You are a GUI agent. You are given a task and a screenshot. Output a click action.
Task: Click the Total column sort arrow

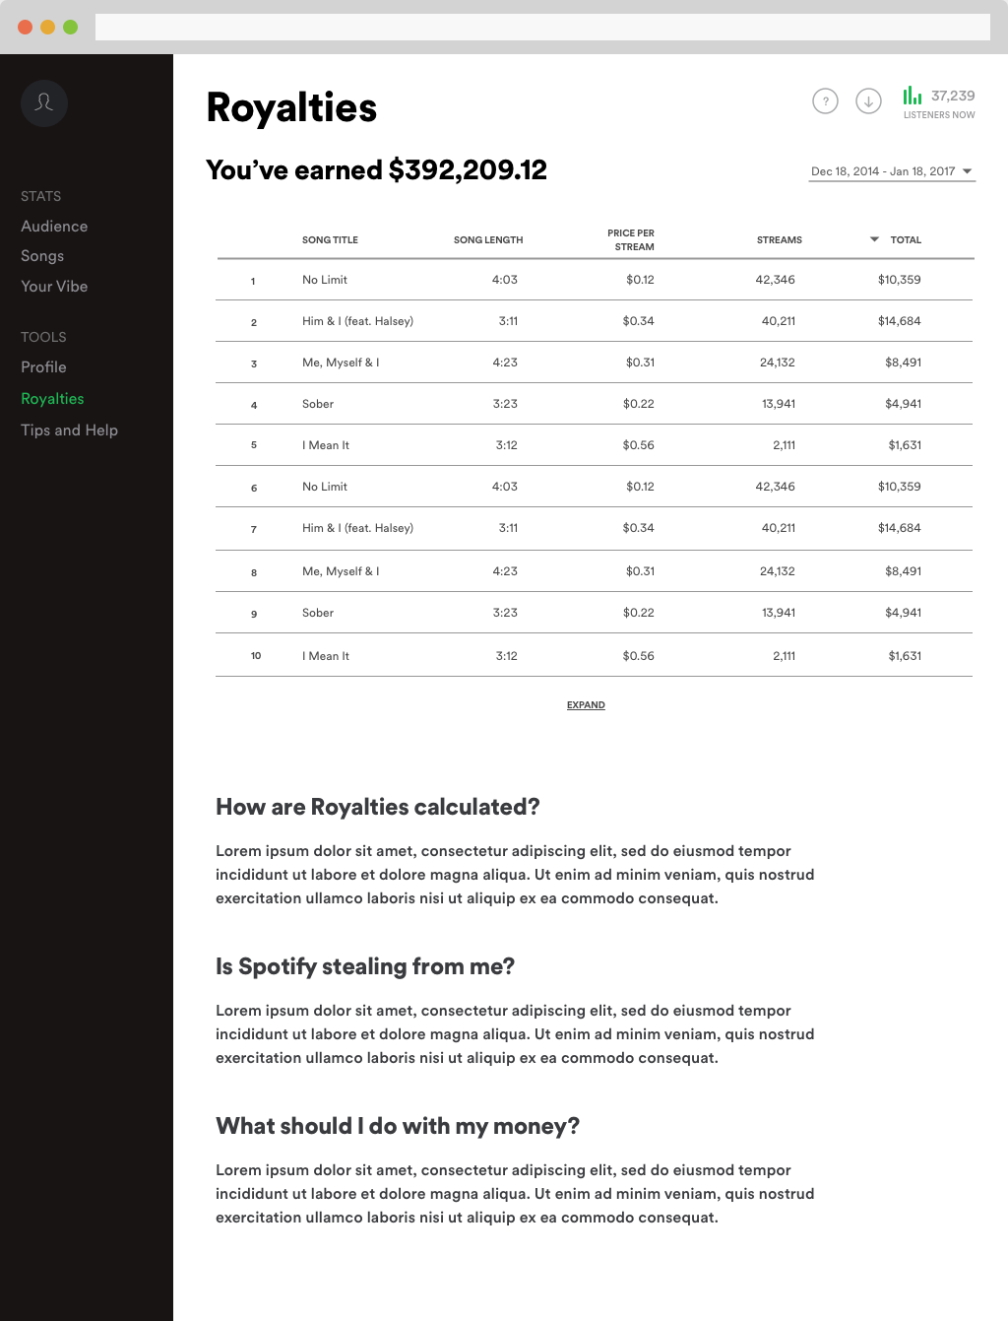(x=874, y=239)
